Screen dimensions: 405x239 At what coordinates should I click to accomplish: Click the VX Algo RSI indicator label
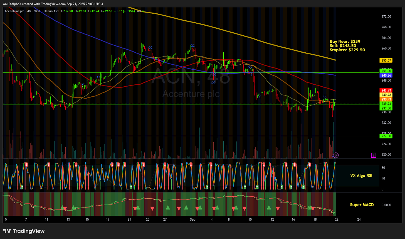click(361, 175)
